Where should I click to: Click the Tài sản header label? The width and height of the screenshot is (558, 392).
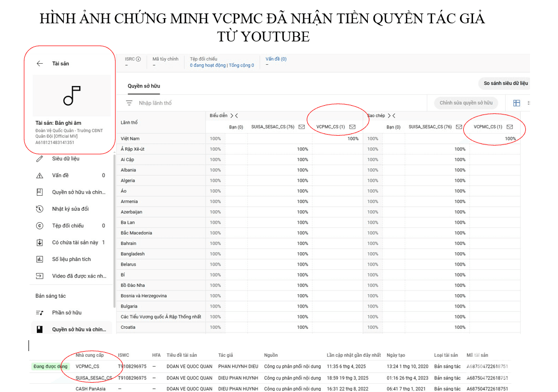click(61, 63)
